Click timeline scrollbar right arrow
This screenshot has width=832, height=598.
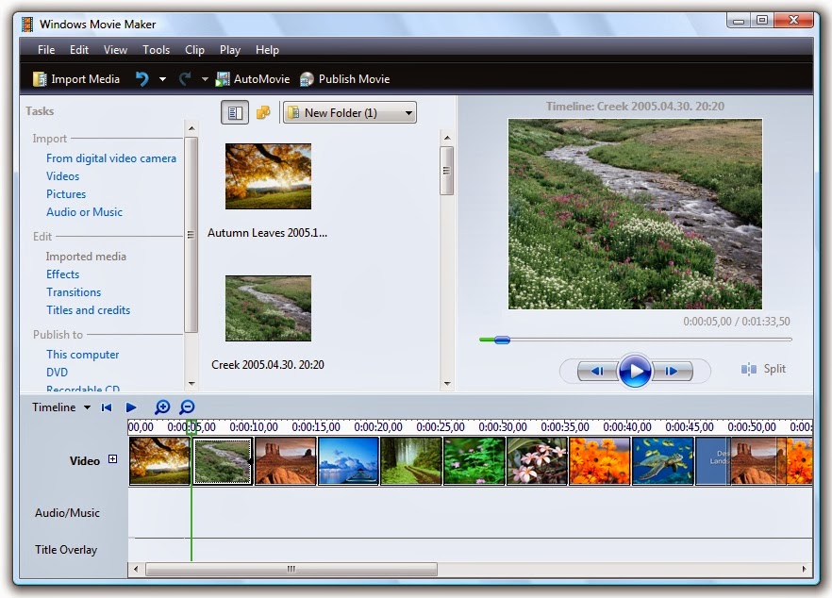(804, 570)
